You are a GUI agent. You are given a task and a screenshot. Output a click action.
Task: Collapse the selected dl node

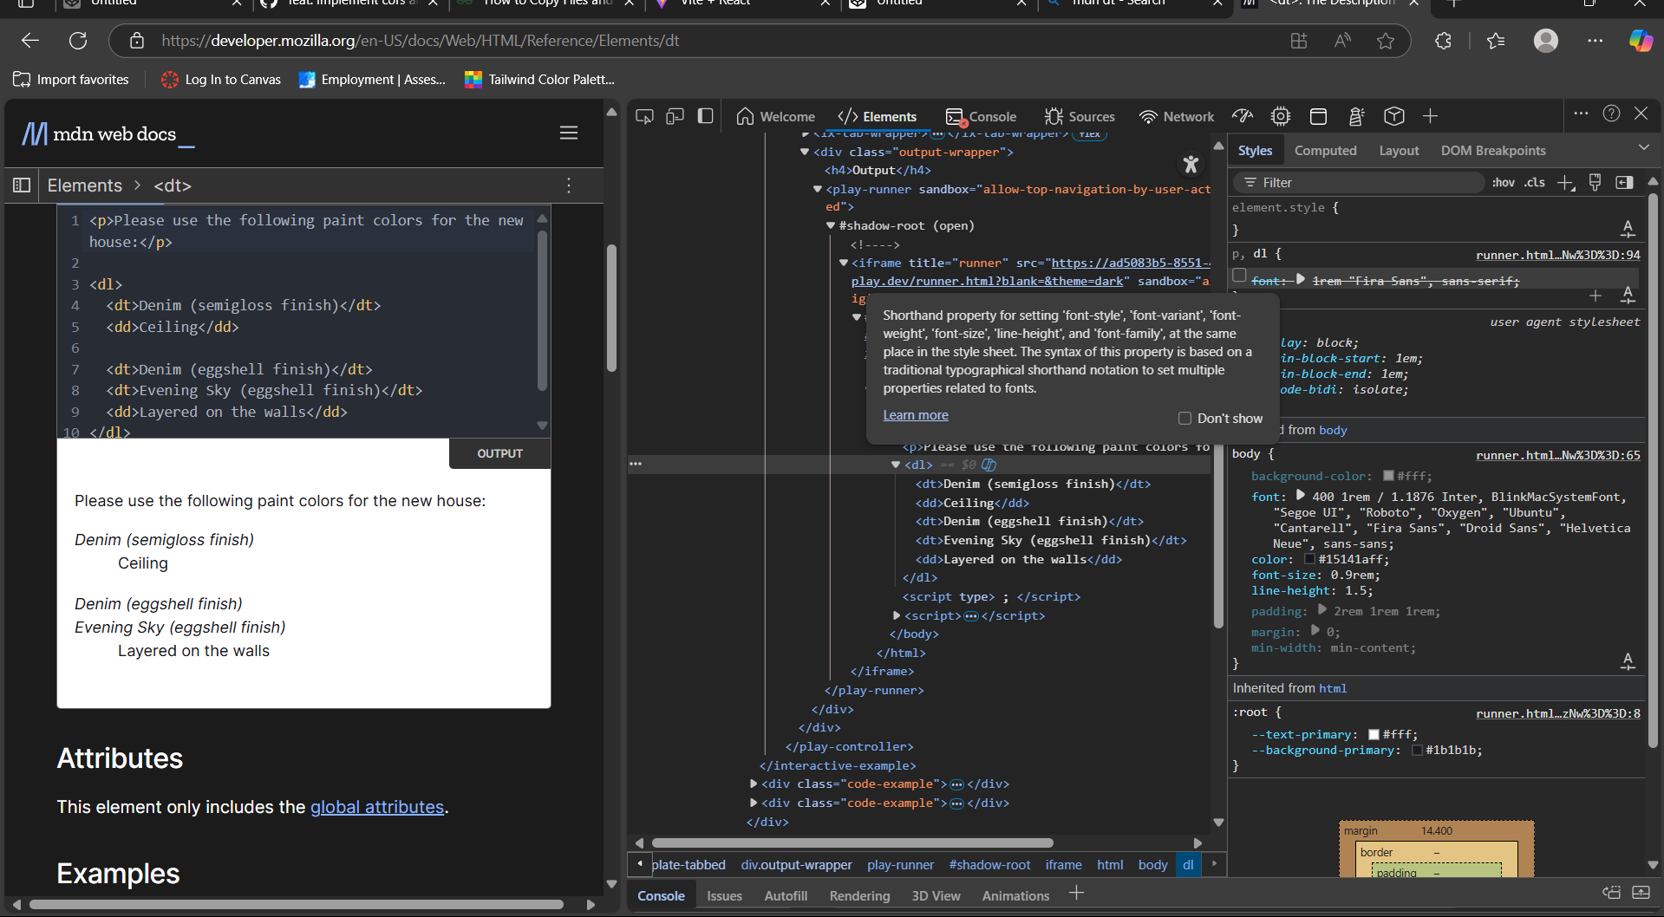tap(896, 465)
